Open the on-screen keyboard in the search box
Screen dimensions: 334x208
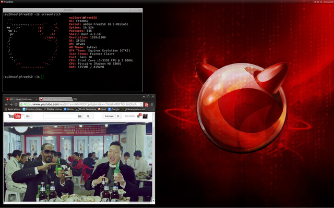pyautogui.click(x=80, y=116)
